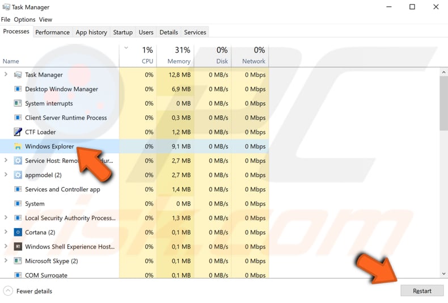
Task: Expand the Local Security Authority Process group
Action: [x=6, y=217]
